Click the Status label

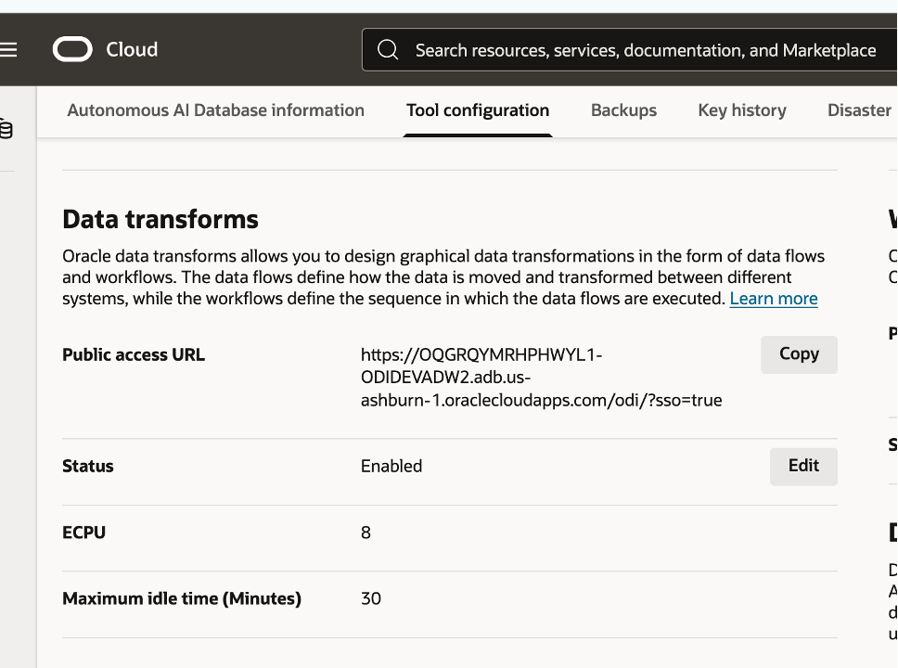(x=87, y=467)
